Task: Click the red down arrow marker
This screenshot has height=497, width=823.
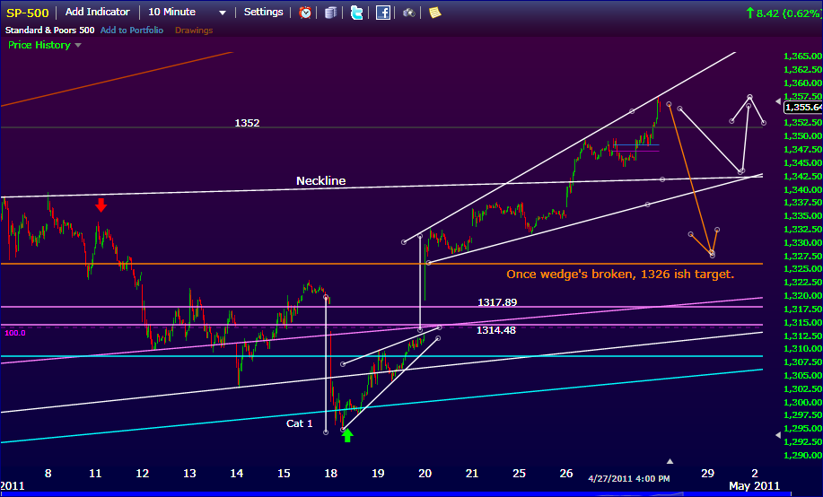Action: (101, 205)
